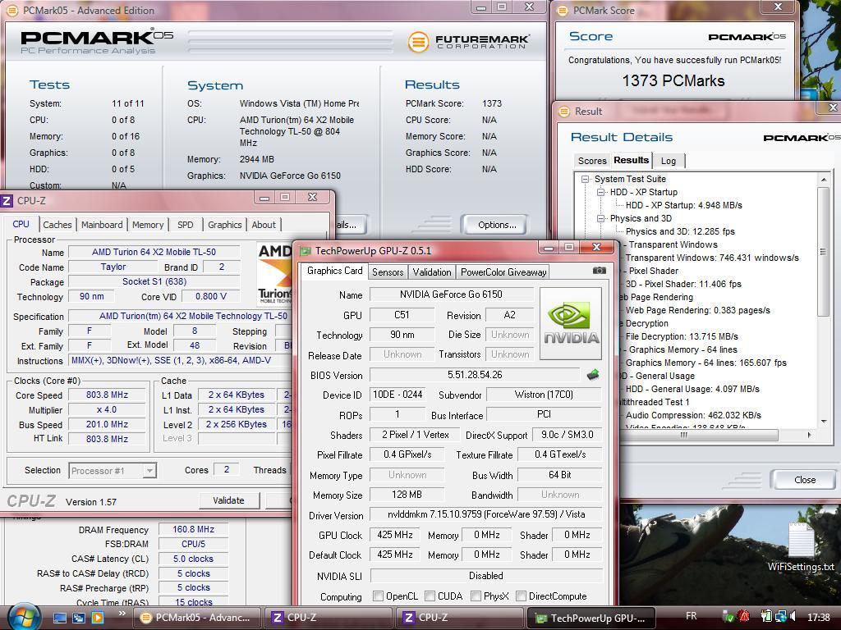841x630 pixels.
Task: Select 'Transparent Windows: 746.431 windows/s' row
Action: click(711, 258)
